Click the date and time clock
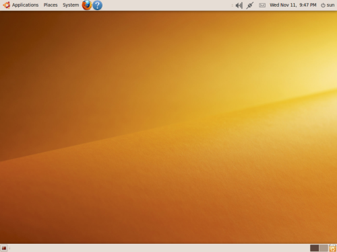The width and height of the screenshot is (337, 252). [293, 5]
